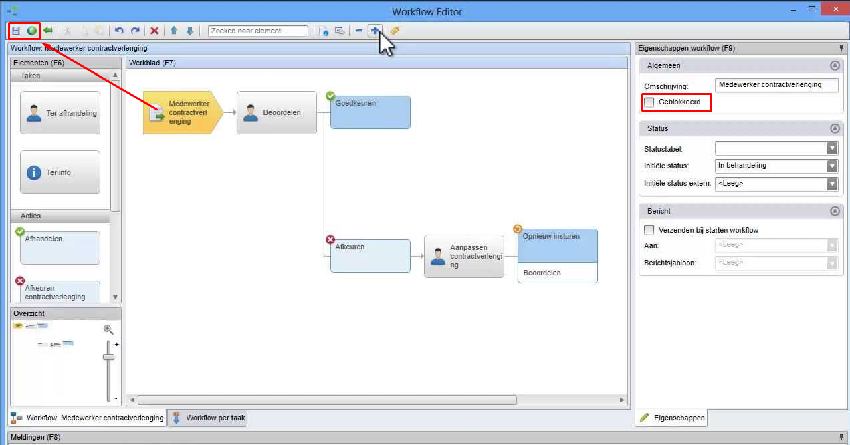The image size is (850, 445).
Task: Click the minus zoom out toolbar icon
Action: click(x=359, y=31)
